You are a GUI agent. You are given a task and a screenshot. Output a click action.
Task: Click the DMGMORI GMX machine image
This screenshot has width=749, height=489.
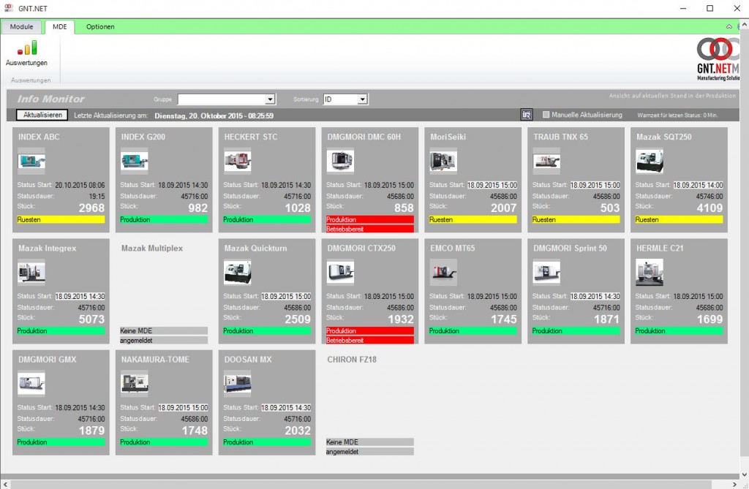pos(31,384)
